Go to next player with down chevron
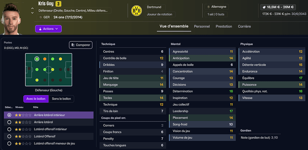Viewport: 308px width, 150px height. tap(32, 13)
